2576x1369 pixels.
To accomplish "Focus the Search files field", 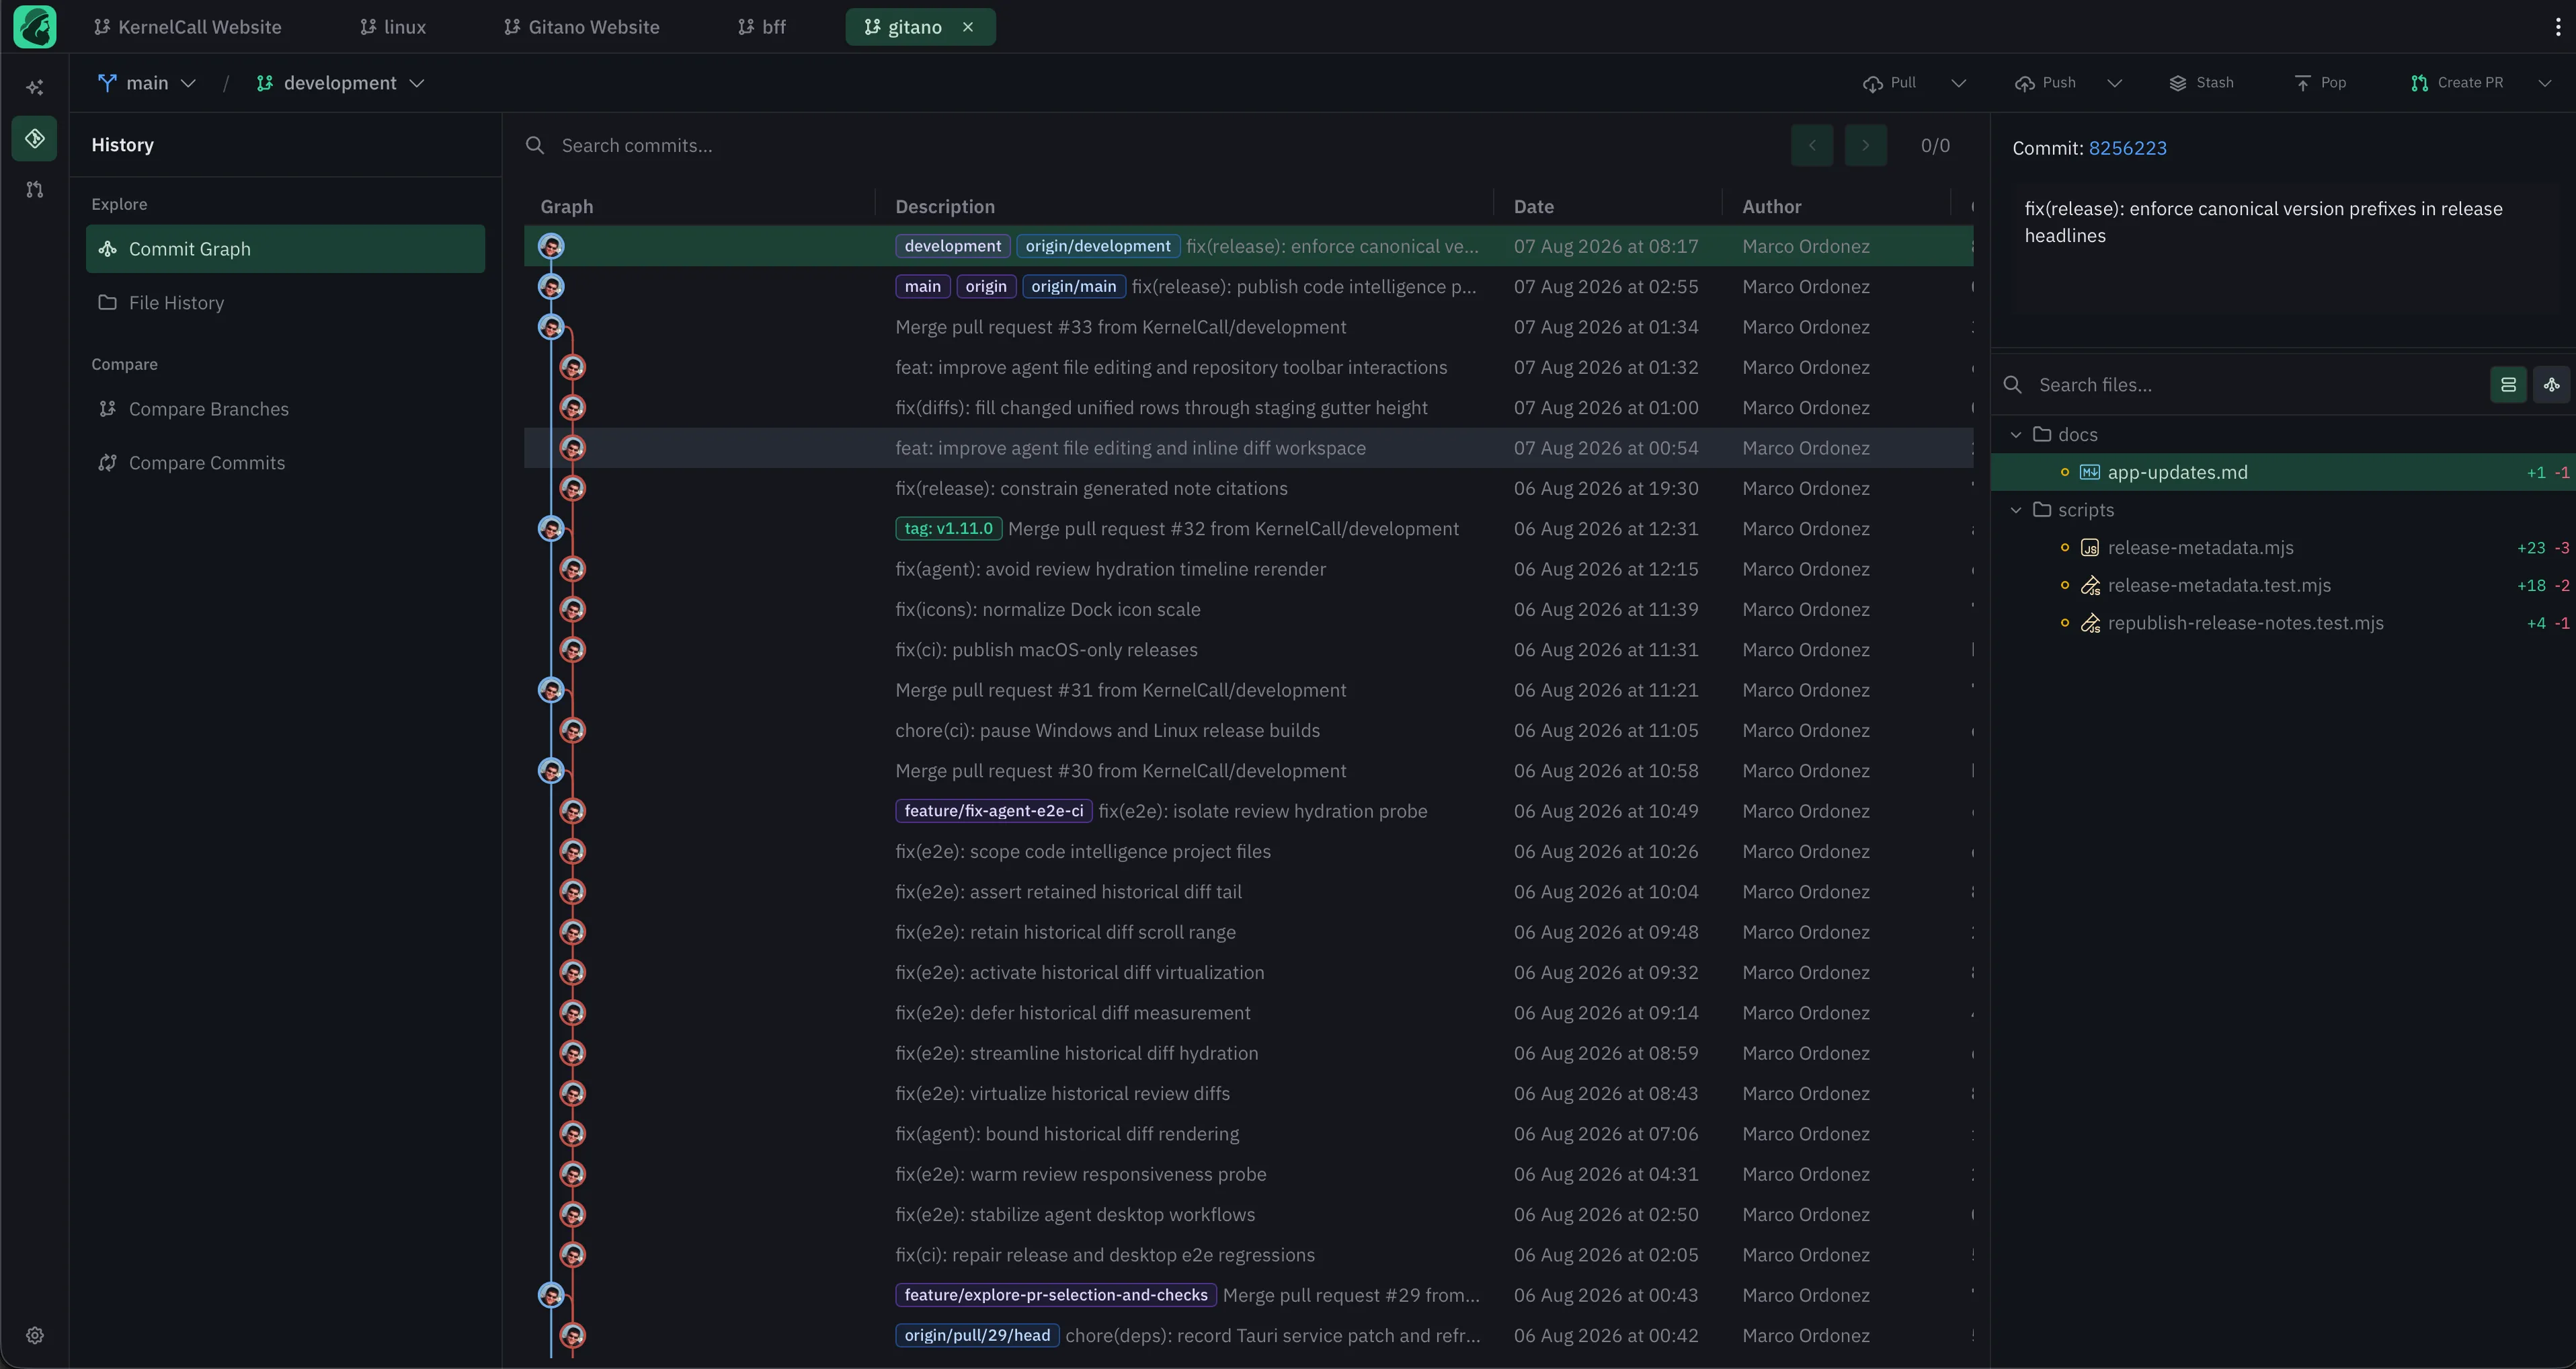I will (2240, 385).
